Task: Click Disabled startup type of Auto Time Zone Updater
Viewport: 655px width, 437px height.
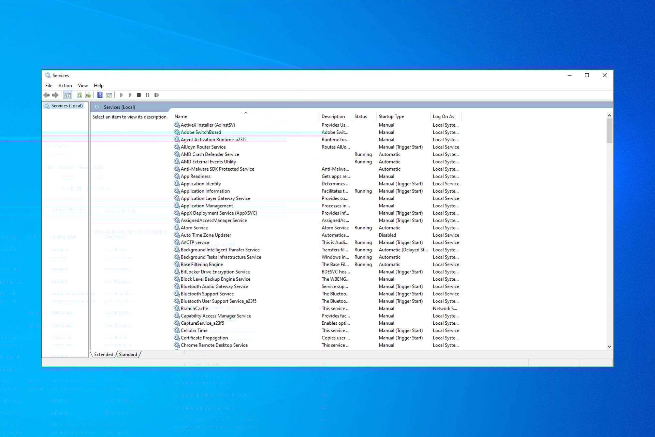Action: [x=387, y=235]
